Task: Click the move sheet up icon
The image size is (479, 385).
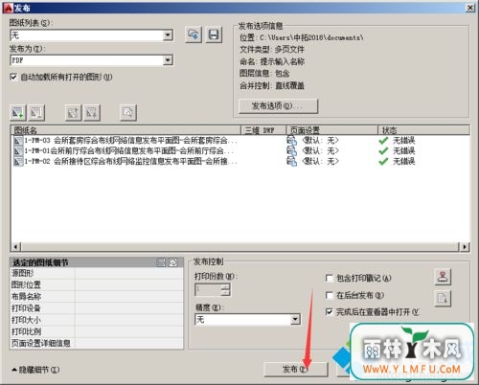Action: [73, 112]
